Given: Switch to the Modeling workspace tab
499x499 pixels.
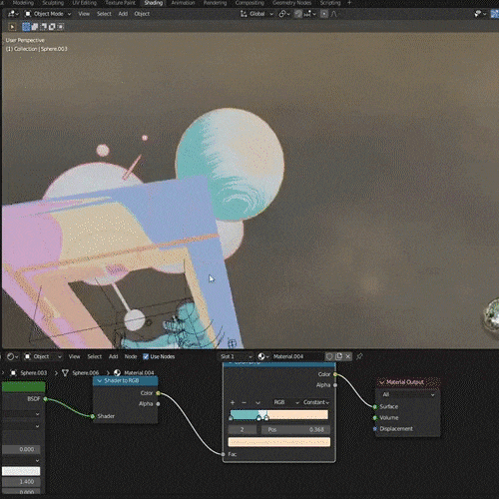Looking at the screenshot, I should [x=23, y=3].
